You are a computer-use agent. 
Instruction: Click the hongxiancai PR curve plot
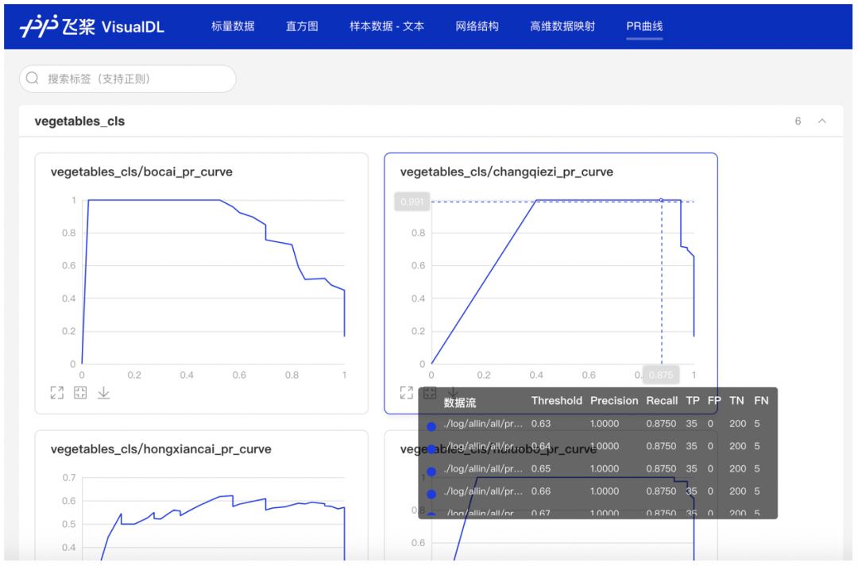pos(213,517)
